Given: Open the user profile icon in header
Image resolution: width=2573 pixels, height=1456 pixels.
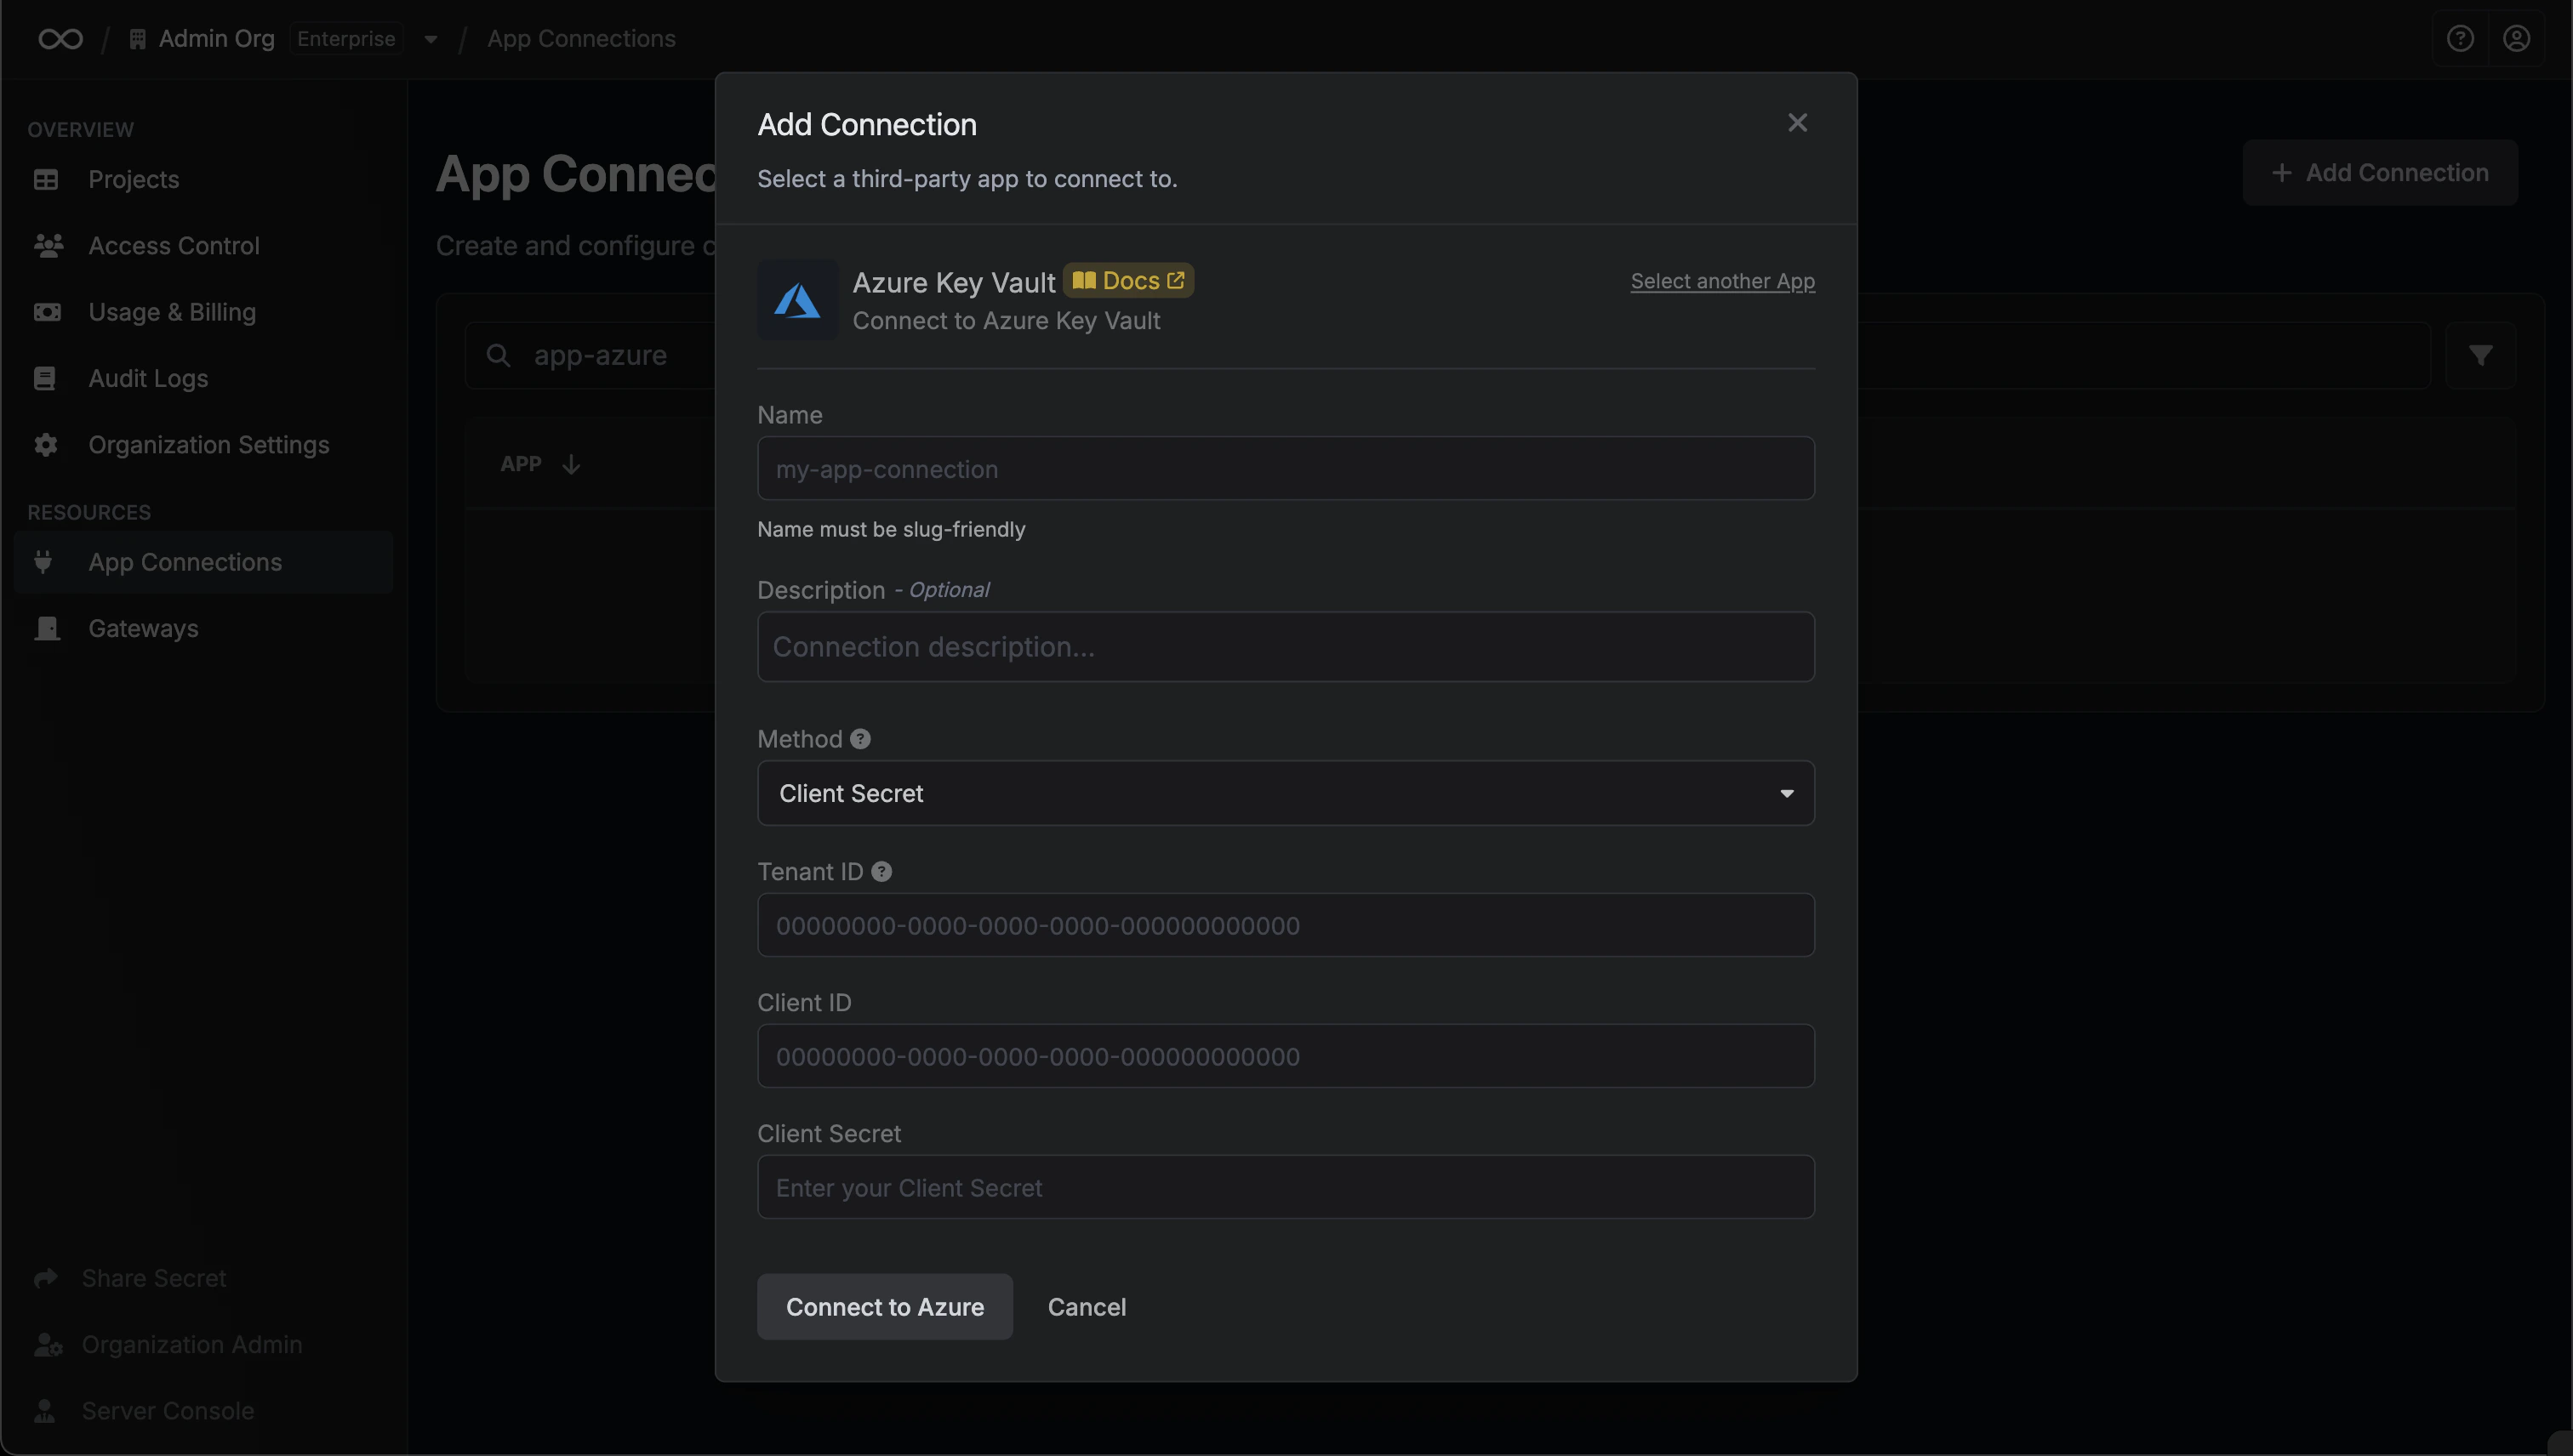Looking at the screenshot, I should [x=2516, y=39].
